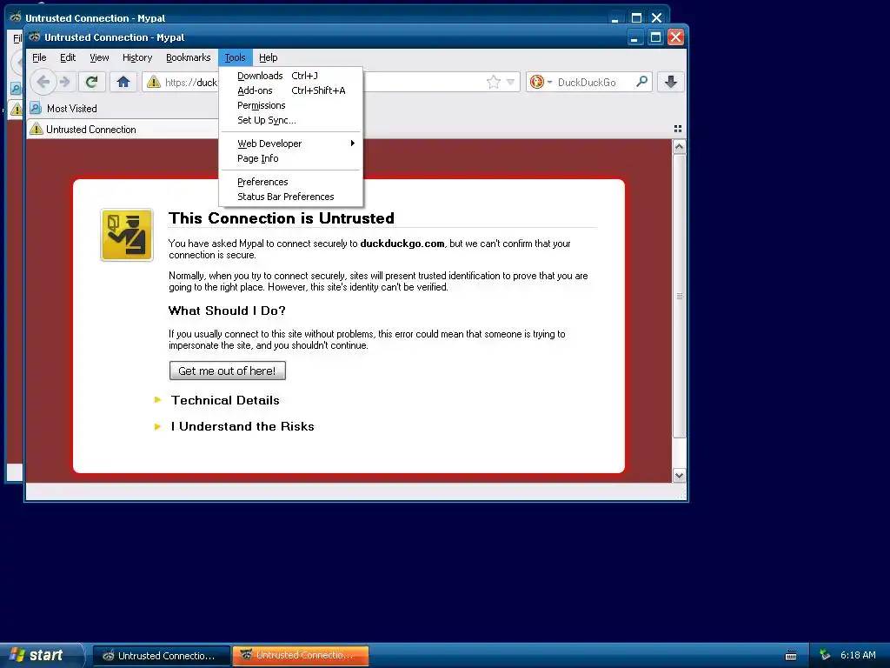The width and height of the screenshot is (890, 668).
Task: Reload the page with the refresh icon
Action: 91,83
